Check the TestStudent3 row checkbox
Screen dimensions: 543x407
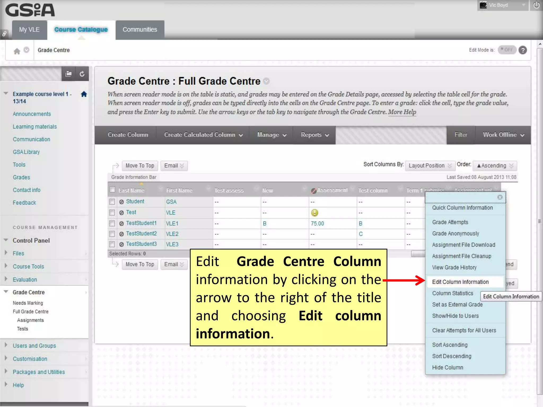tap(112, 244)
